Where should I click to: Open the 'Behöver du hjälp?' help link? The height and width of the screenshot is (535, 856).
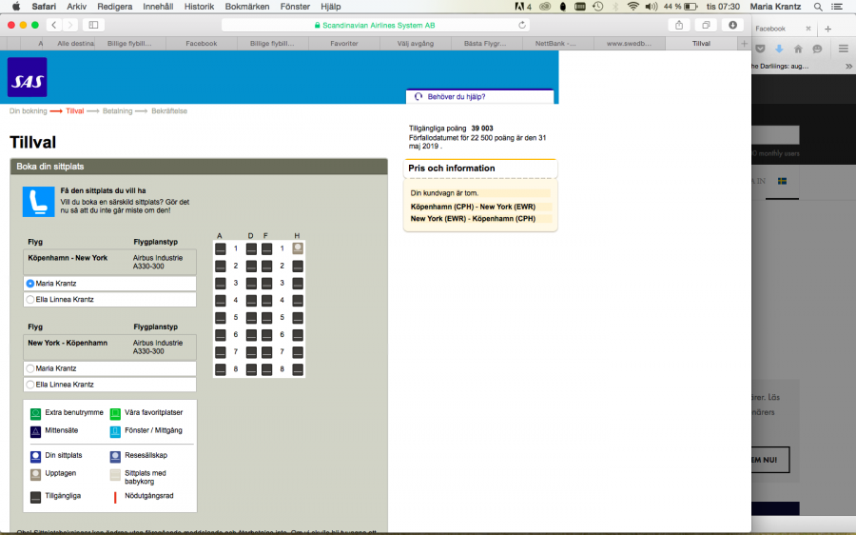click(457, 97)
